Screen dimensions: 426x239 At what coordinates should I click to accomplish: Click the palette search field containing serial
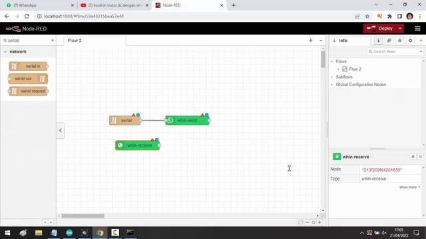click(x=28, y=40)
